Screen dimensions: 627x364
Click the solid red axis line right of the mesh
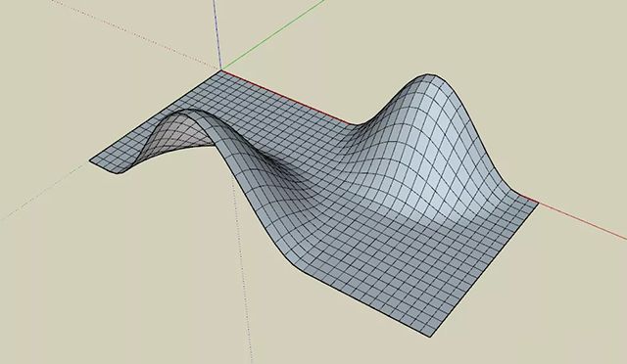[x=583, y=221]
